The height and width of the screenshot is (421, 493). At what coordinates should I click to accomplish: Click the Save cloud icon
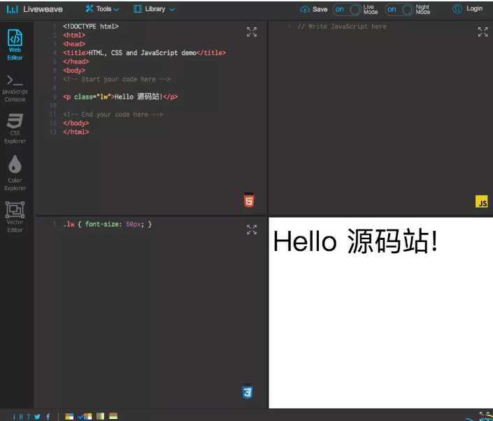(304, 9)
